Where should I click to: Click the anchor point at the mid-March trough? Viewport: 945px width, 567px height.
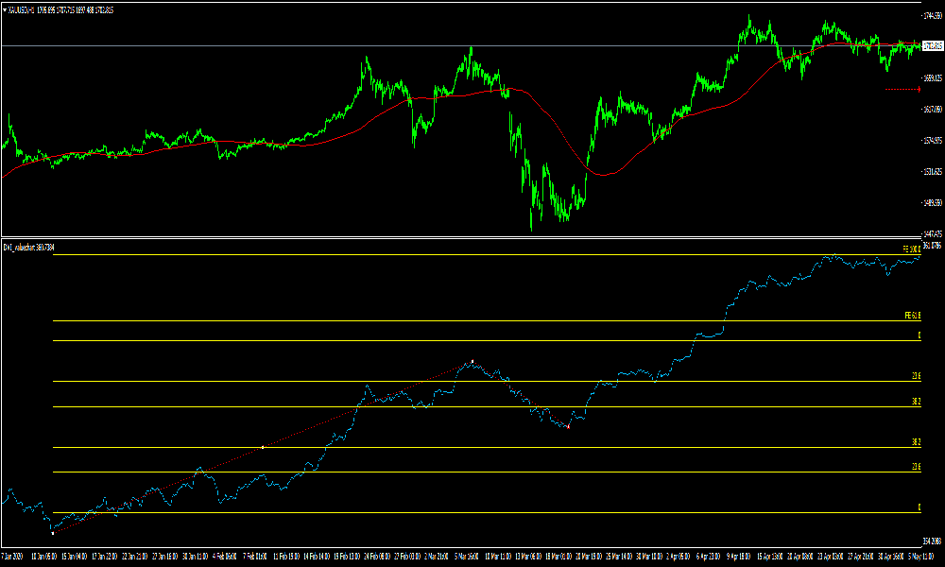pyautogui.click(x=568, y=427)
